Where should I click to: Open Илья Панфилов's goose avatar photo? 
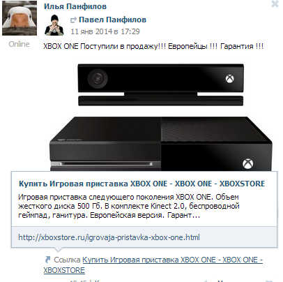point(20,18)
